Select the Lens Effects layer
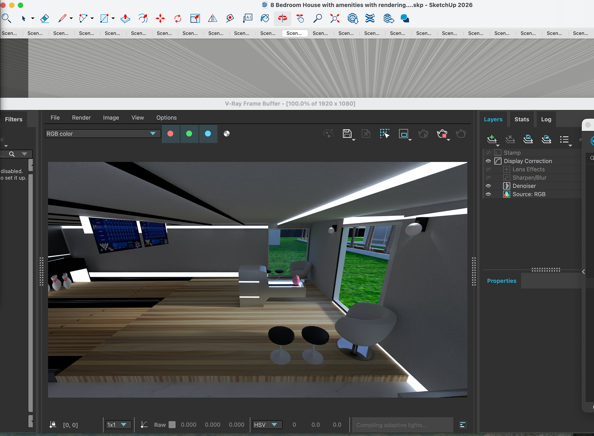Image resolution: width=594 pixels, height=436 pixels. 528,169
